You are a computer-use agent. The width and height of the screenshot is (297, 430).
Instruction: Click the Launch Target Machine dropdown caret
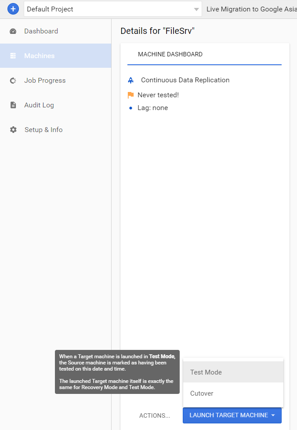point(273,415)
